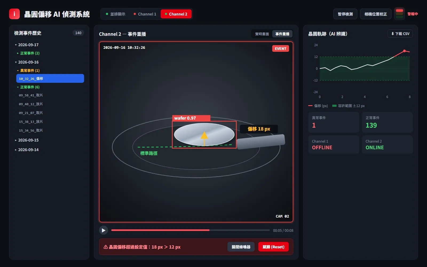
Task: Click the red app logo icon
Action: coord(14,14)
